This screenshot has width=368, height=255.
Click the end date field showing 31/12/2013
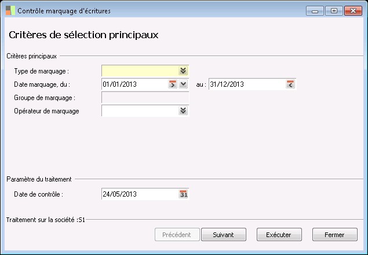(247, 84)
